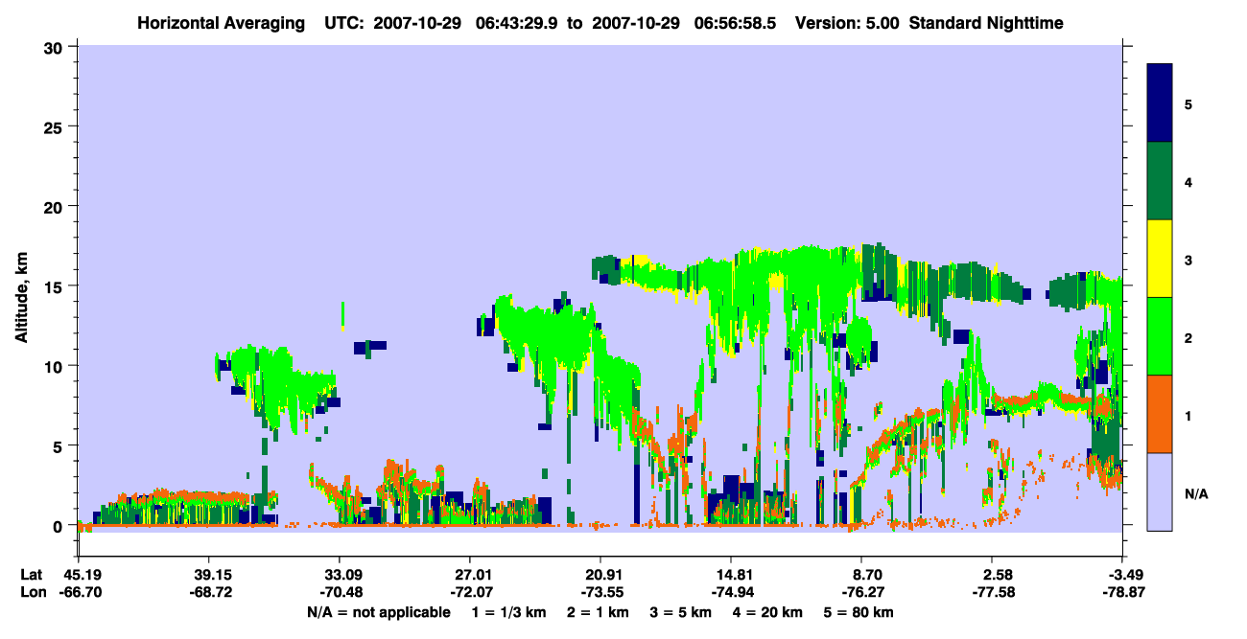Click the lavender N/A legend swatch
This screenshot has height=639, width=1247.
pos(1160,491)
